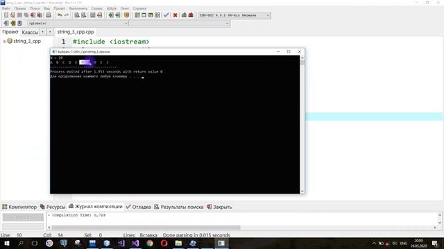Click the first icon left of (globals)

[x=6, y=23]
